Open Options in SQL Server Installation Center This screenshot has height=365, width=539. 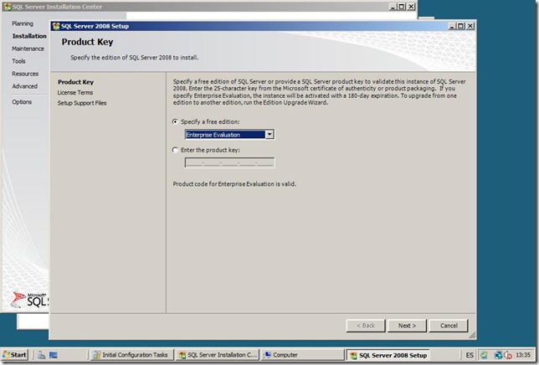[22, 102]
